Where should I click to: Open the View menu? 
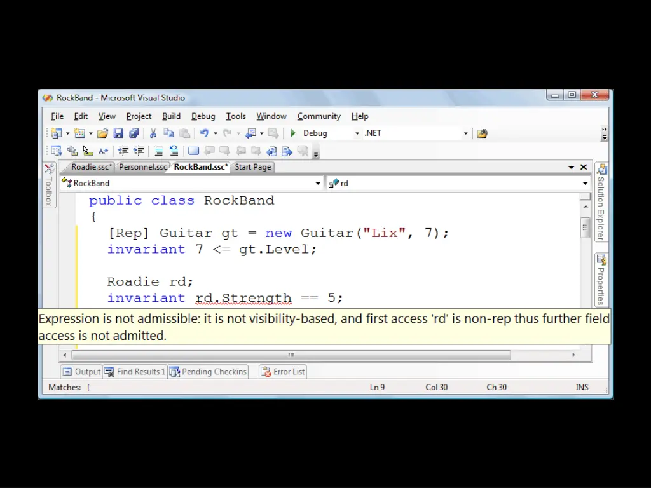click(x=107, y=116)
